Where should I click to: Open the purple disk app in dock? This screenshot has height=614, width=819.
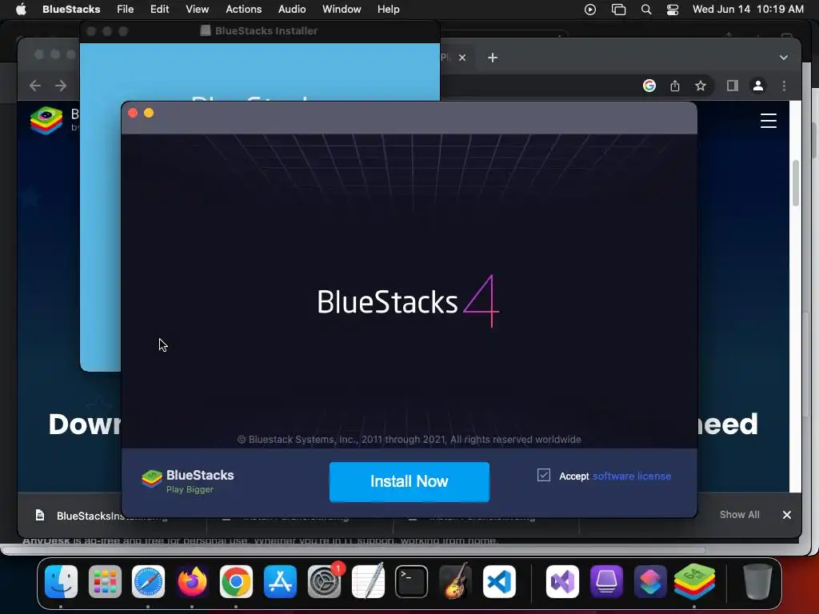coord(606,582)
